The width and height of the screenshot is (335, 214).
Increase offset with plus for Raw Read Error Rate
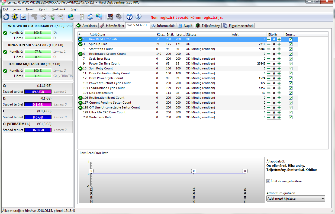coord(279,39)
